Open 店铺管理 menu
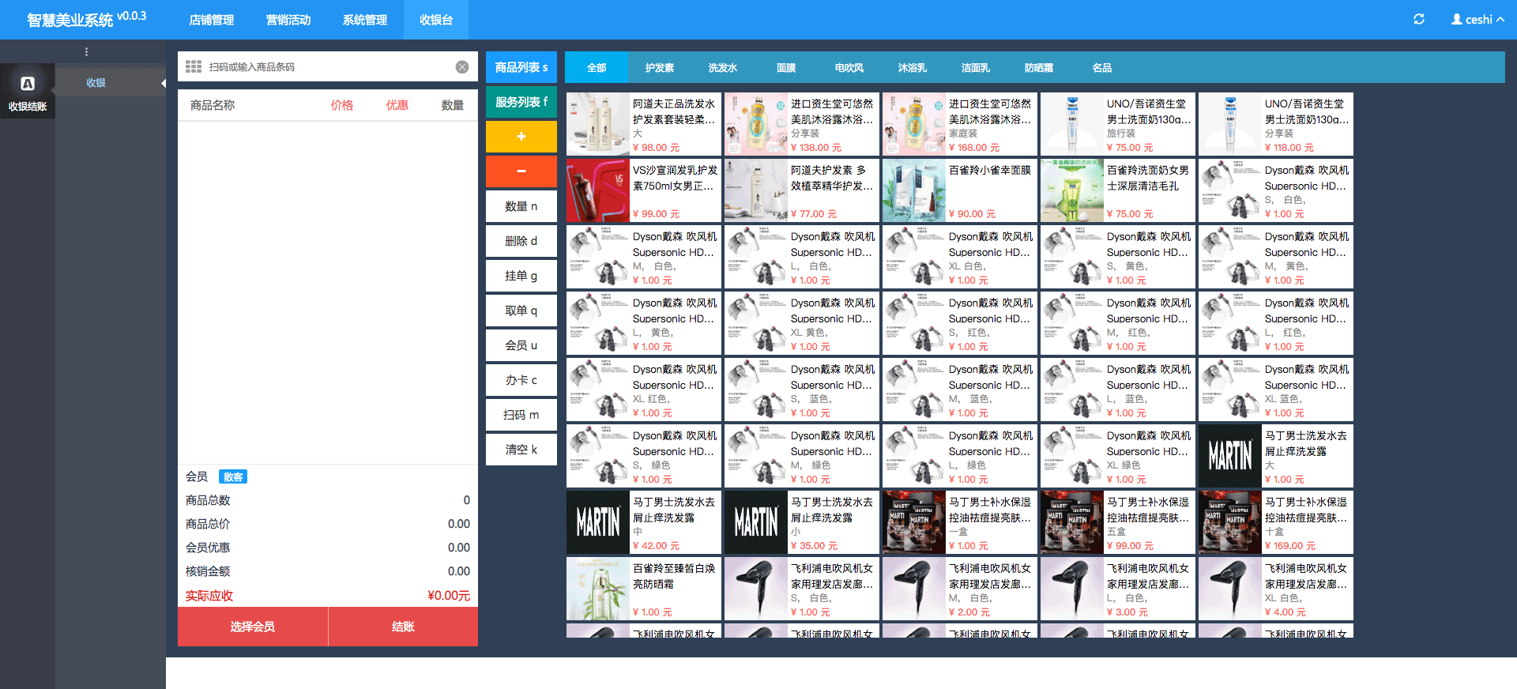1517x689 pixels. coord(211,20)
